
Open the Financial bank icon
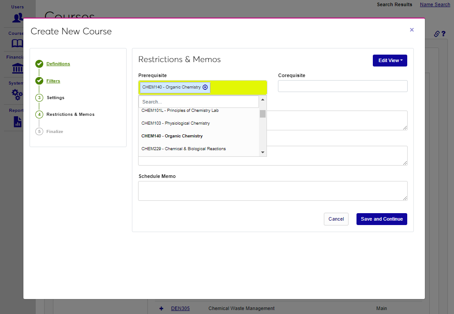[x=18, y=68]
